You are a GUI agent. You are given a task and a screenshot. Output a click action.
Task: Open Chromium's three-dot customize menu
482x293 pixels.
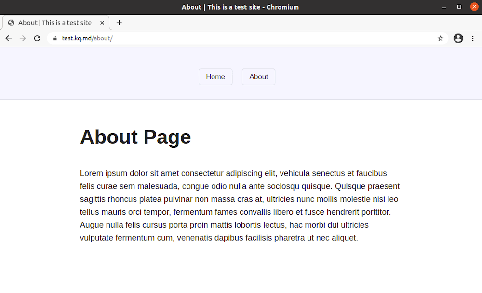tap(473, 38)
